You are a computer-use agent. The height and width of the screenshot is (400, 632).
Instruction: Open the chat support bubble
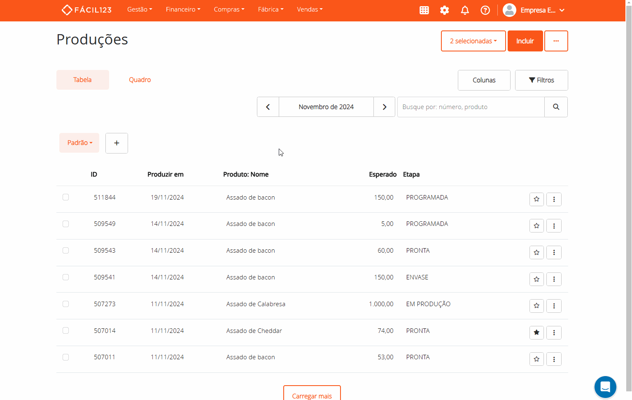click(x=605, y=387)
